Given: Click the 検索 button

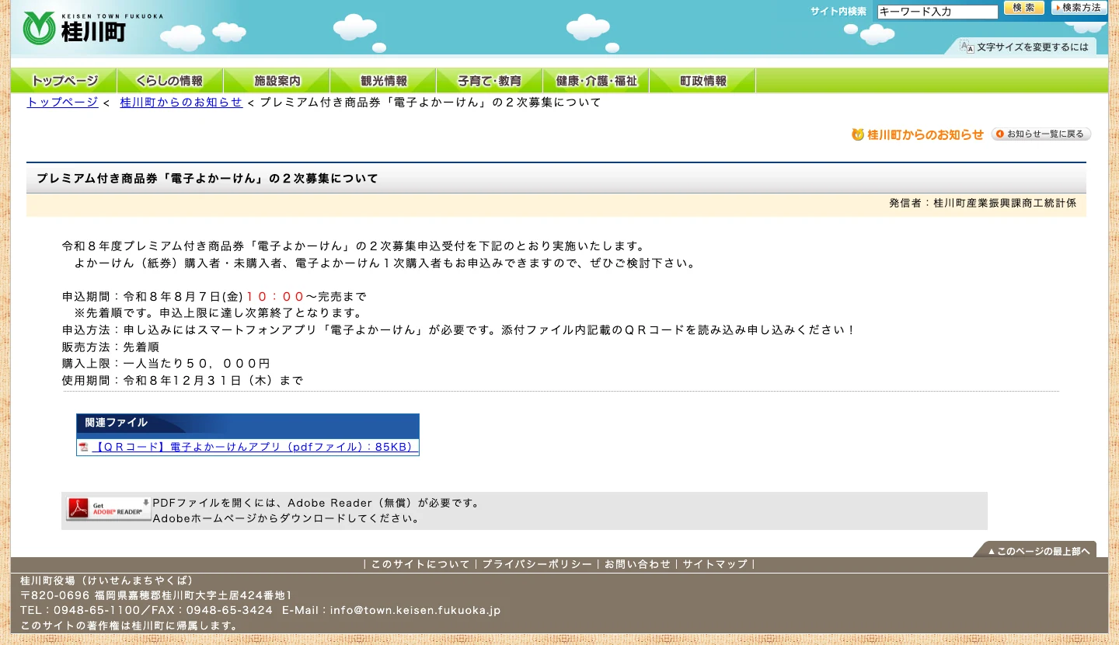Looking at the screenshot, I should (1024, 8).
